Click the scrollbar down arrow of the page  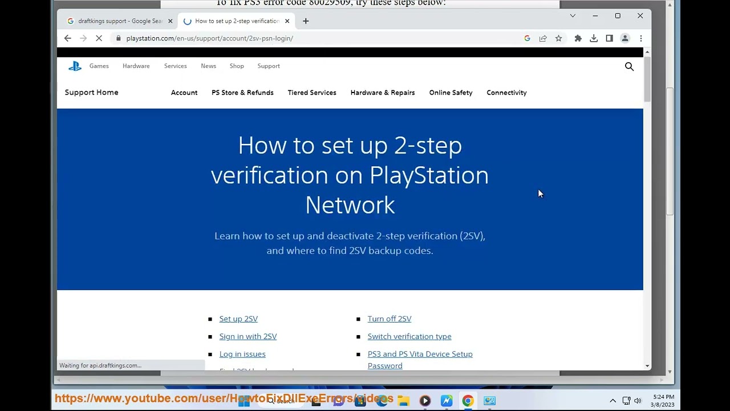click(x=647, y=366)
